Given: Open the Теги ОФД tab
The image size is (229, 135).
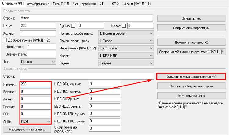Looking at the screenshot, I should click(x=61, y=4).
